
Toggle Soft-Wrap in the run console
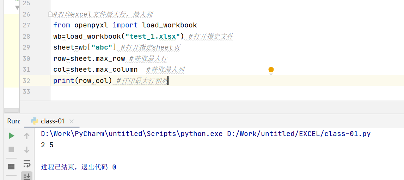coord(26,163)
